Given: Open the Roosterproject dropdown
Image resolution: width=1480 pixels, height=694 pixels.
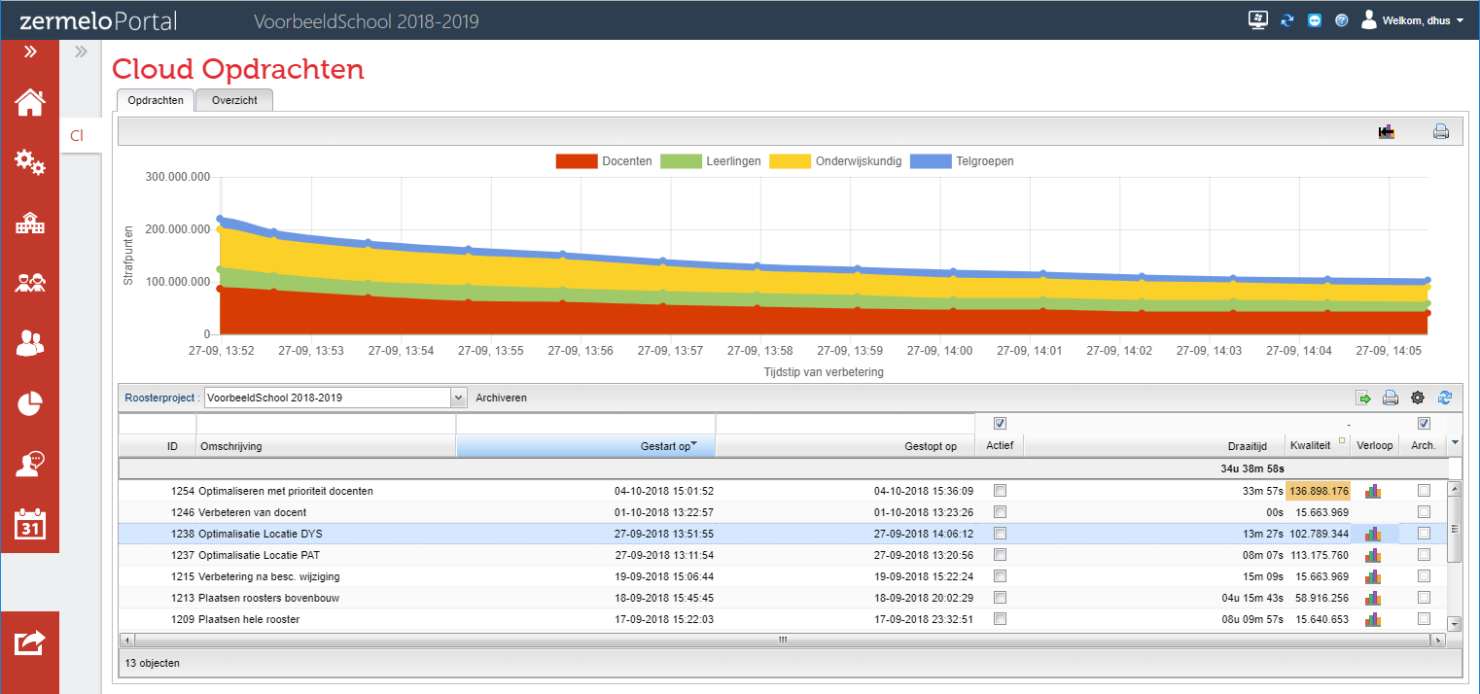Looking at the screenshot, I should [x=457, y=397].
